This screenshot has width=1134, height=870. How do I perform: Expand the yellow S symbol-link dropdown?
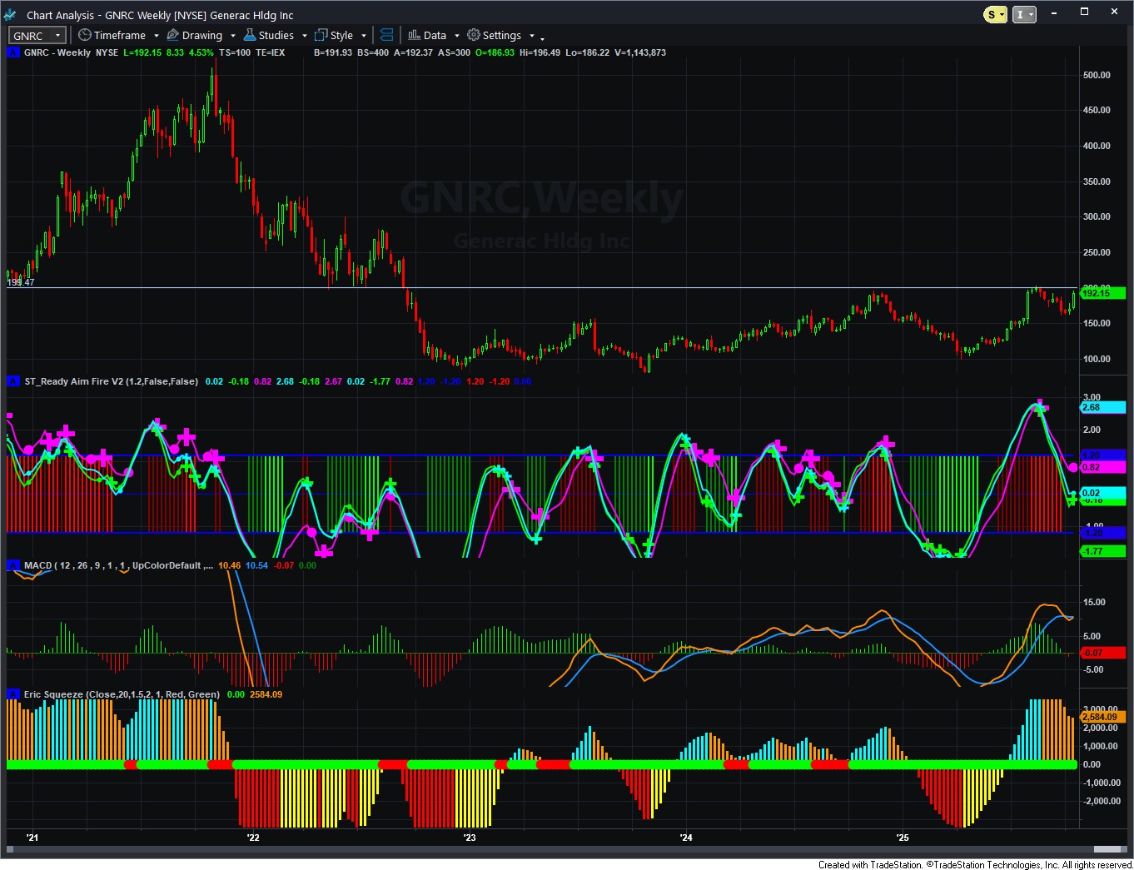(x=995, y=14)
